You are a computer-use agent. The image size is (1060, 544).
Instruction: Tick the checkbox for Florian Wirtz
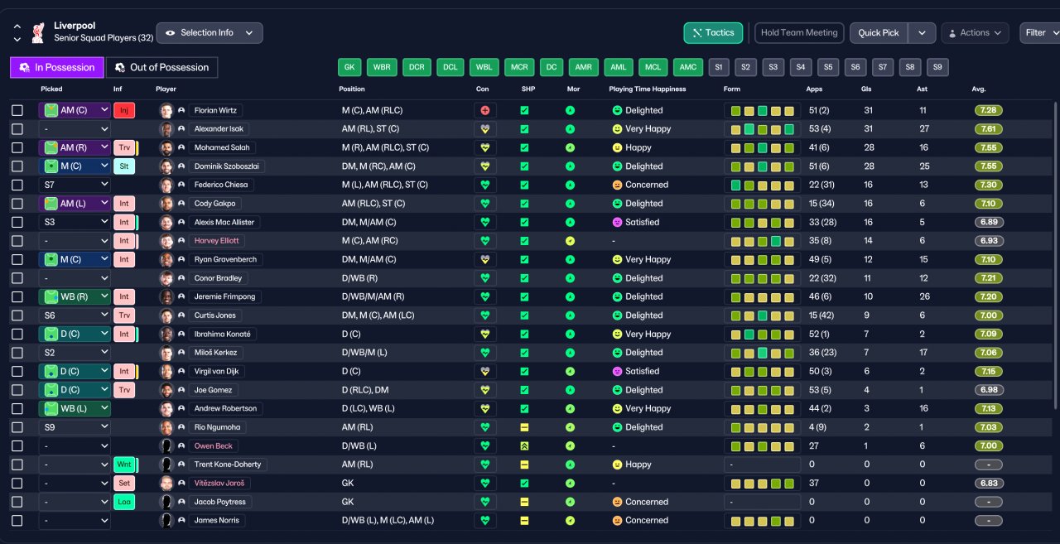pos(17,110)
